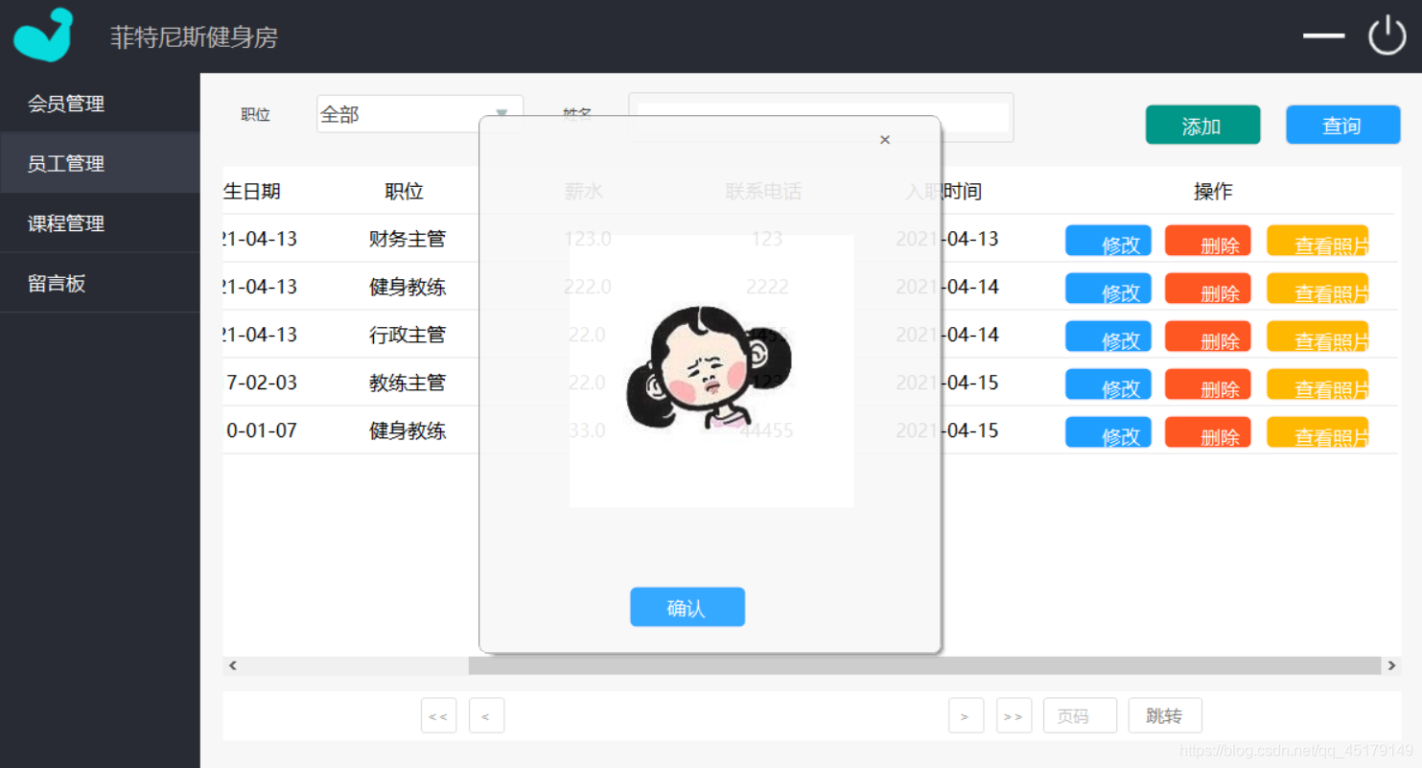Go to the next page with >
The image size is (1422, 768).
click(x=966, y=716)
